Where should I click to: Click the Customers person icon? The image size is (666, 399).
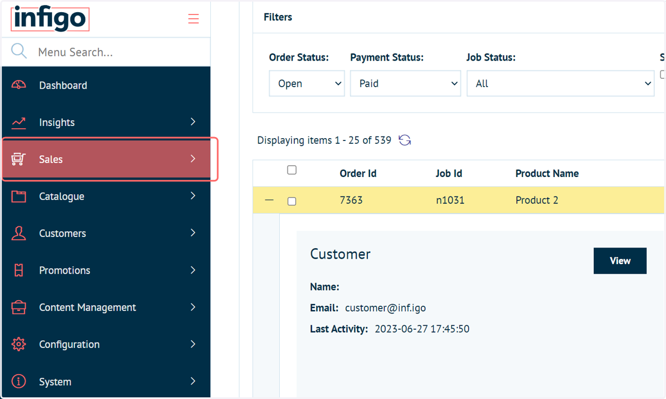coord(19,233)
